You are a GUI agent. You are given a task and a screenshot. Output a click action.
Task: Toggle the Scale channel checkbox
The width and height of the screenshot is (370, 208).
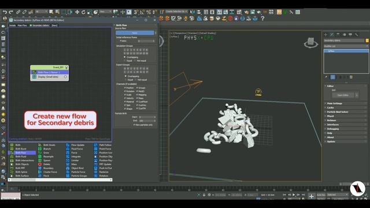[x=125, y=95]
